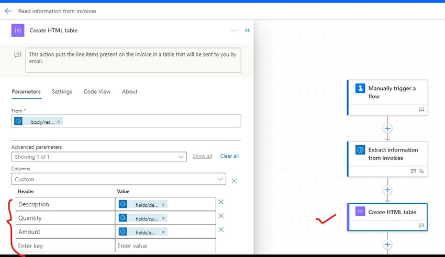Remove the fields/qu... token

click(163, 218)
